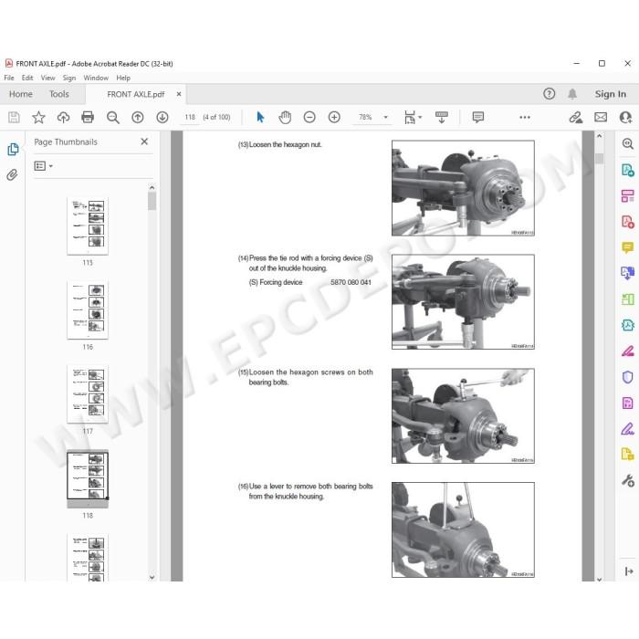Open notifications bell
The image size is (639, 639).
[572, 94]
